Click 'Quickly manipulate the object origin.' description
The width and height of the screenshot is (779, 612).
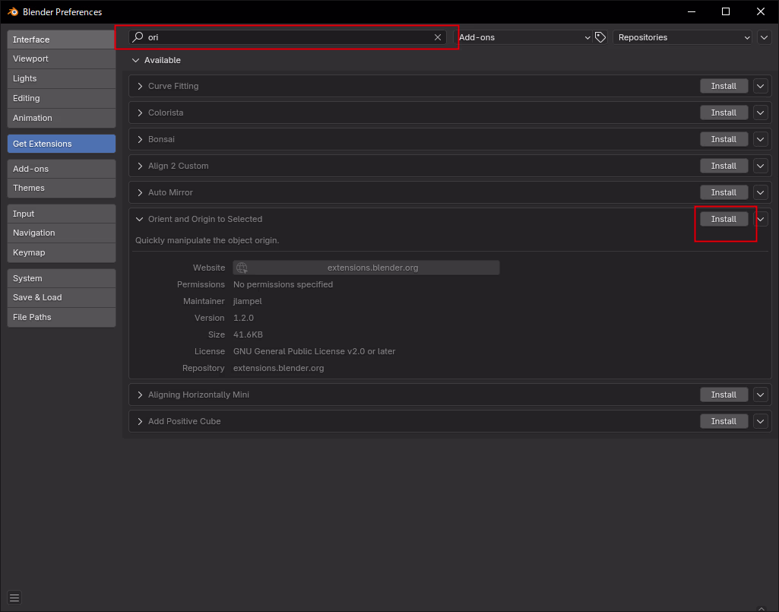tap(207, 240)
